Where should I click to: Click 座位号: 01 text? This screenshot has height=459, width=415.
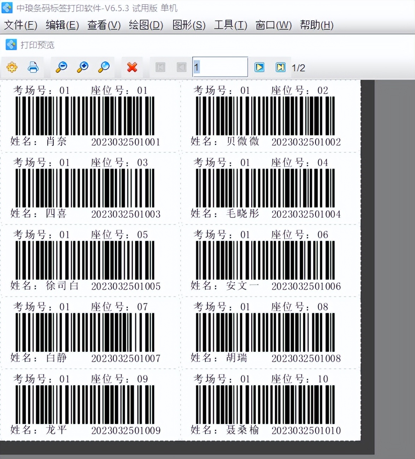coord(119,91)
